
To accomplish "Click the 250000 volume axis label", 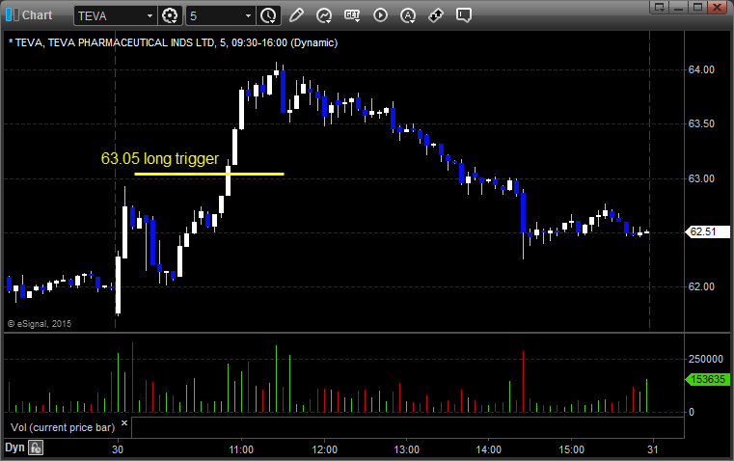I will pyautogui.click(x=706, y=359).
